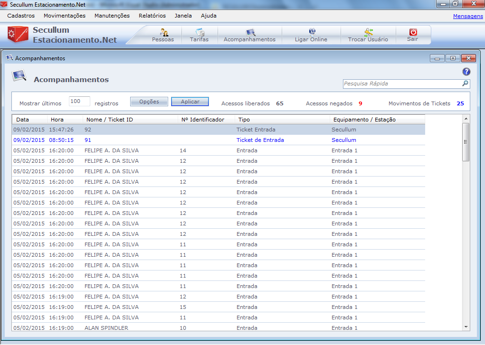The image size is (485, 345).
Task: Sort by Equipamento / Estação column header
Action: point(377,119)
